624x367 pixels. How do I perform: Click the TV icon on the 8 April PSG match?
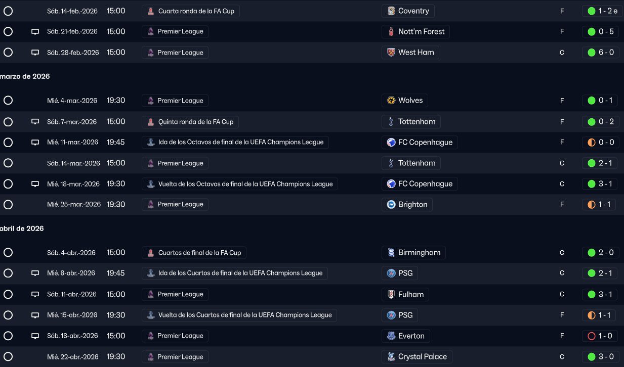coord(35,273)
